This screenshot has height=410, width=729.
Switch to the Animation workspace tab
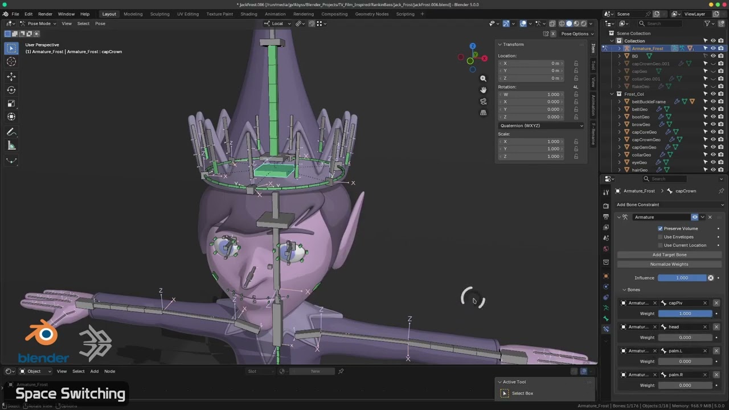(275, 14)
